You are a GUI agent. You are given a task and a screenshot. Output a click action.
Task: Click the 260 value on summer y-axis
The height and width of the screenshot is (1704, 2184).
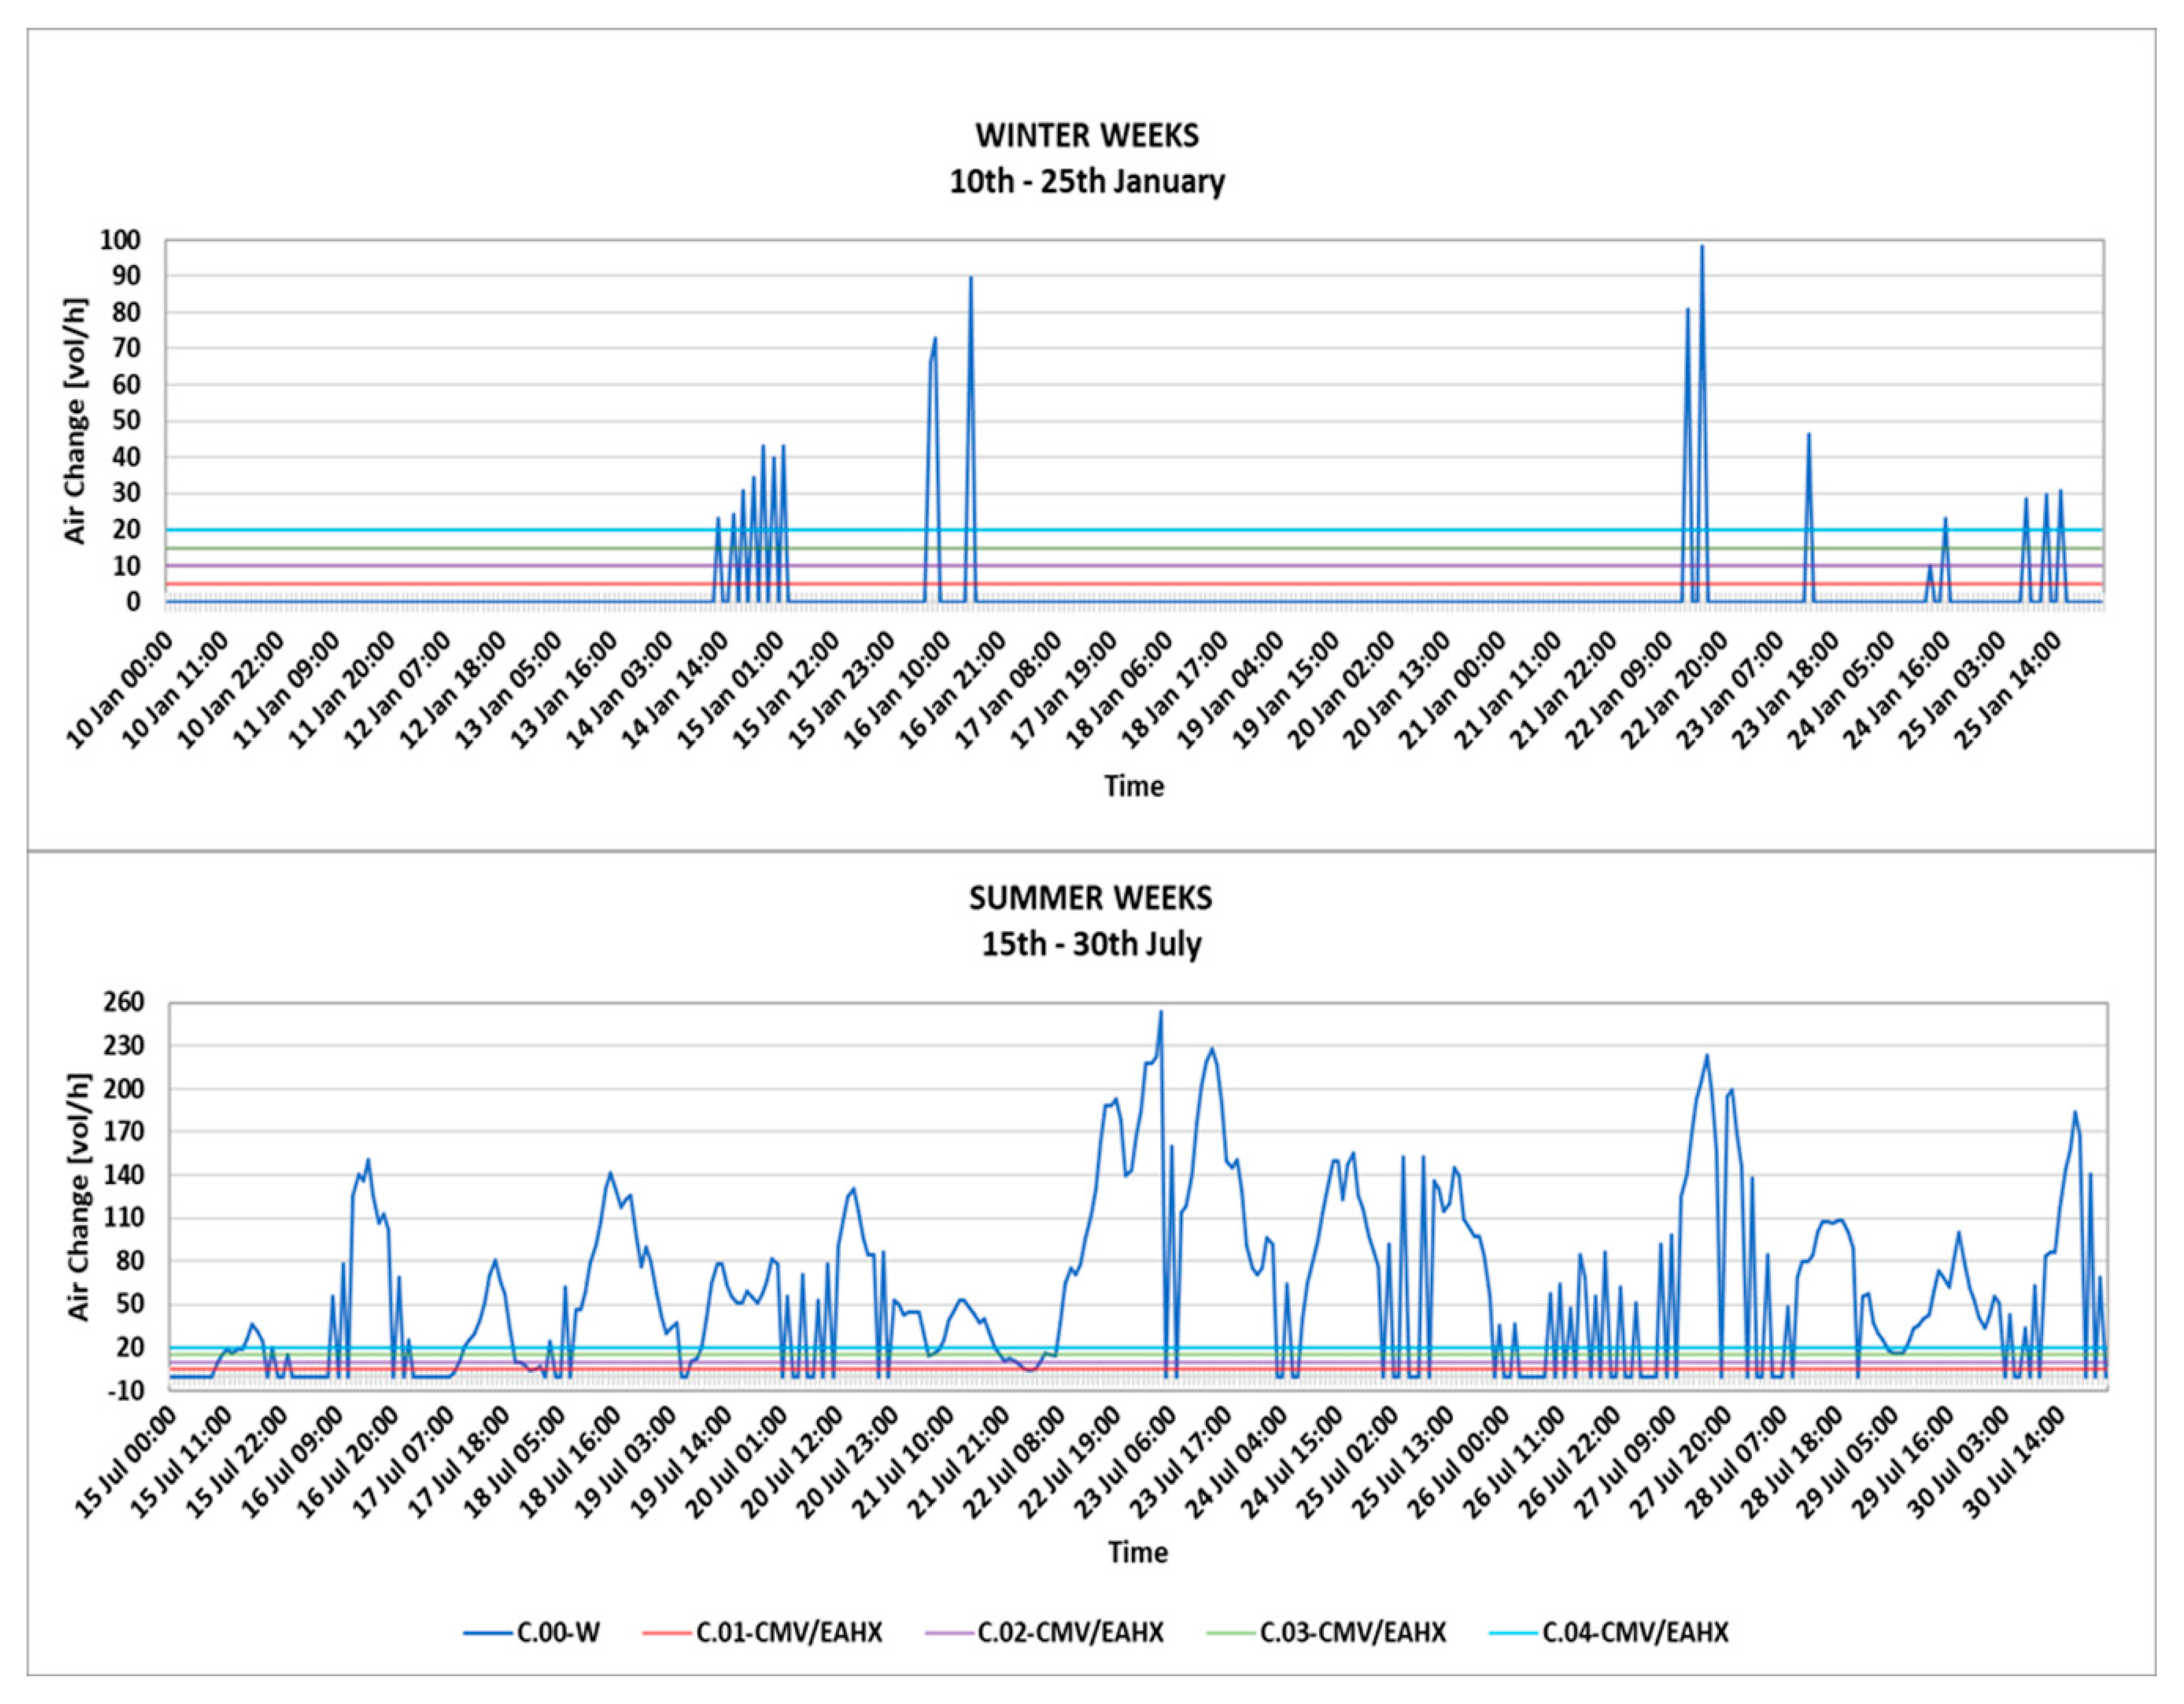[x=124, y=1003]
